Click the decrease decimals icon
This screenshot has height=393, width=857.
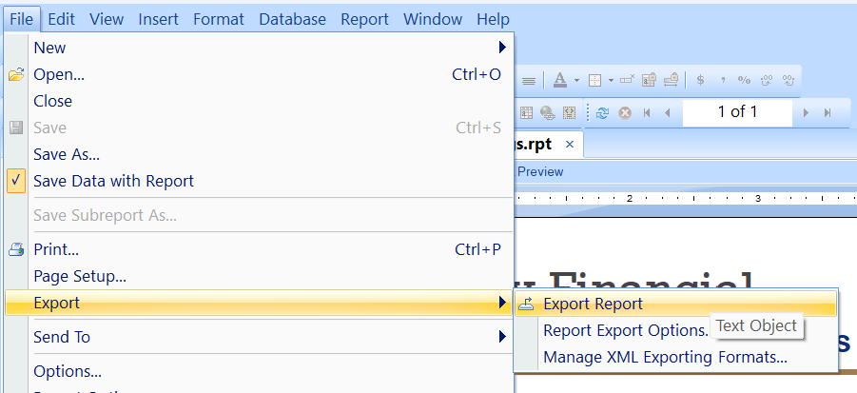click(x=789, y=80)
